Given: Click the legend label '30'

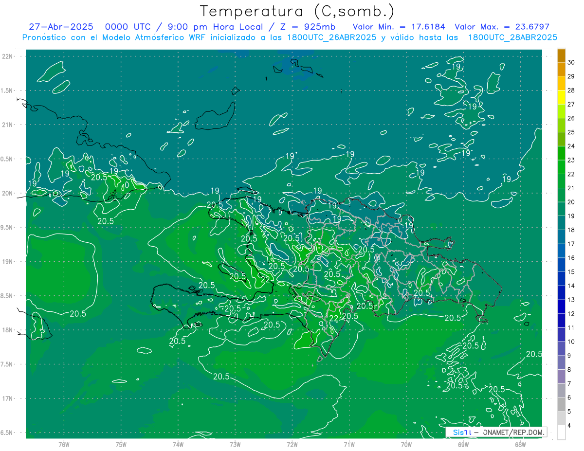Looking at the screenshot, I should click(x=571, y=62).
